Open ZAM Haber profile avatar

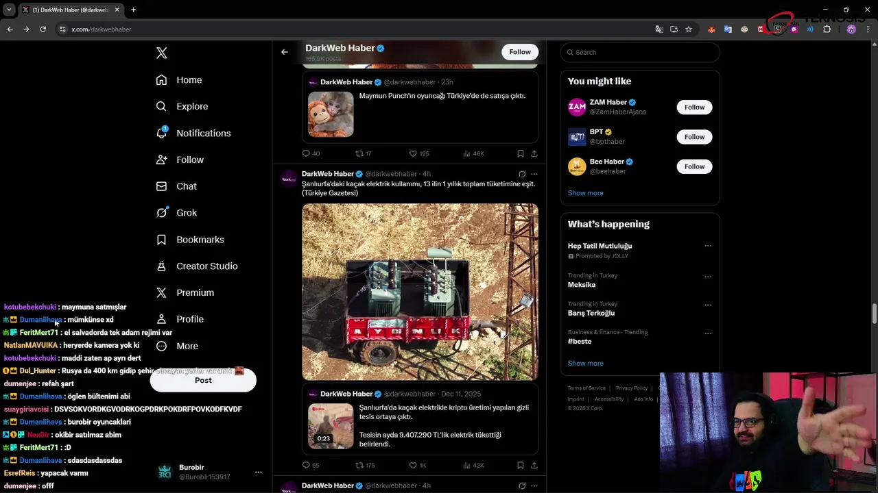coord(577,107)
